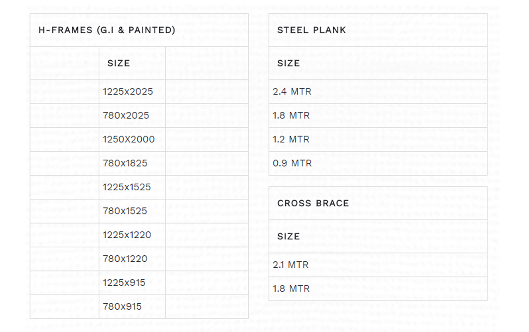Click the 780x1220 size cell
This screenshot has width=529, height=332.
(125, 259)
